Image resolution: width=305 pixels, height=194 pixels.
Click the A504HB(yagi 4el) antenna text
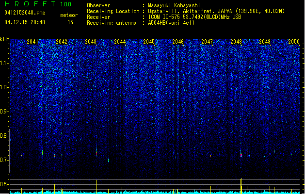(171, 23)
